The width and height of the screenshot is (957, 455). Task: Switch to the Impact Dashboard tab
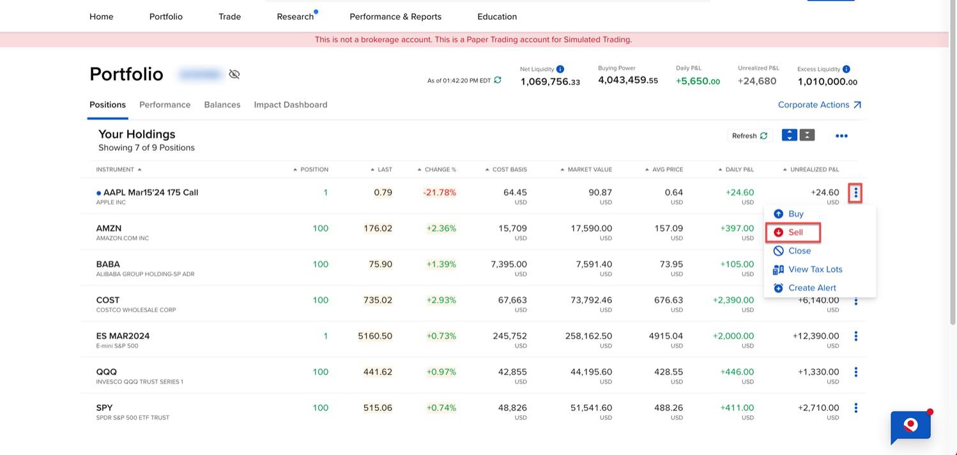(291, 105)
